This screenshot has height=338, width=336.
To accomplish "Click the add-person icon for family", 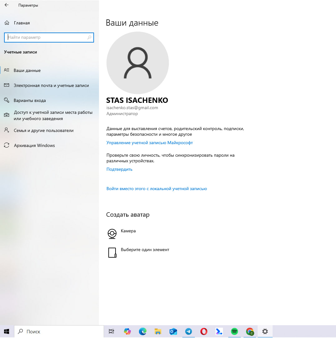I will click(x=7, y=130).
